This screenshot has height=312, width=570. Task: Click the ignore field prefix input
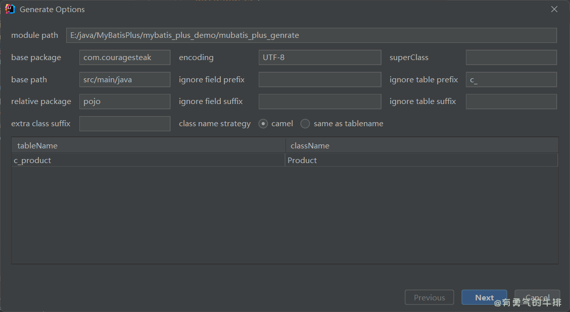(319, 80)
